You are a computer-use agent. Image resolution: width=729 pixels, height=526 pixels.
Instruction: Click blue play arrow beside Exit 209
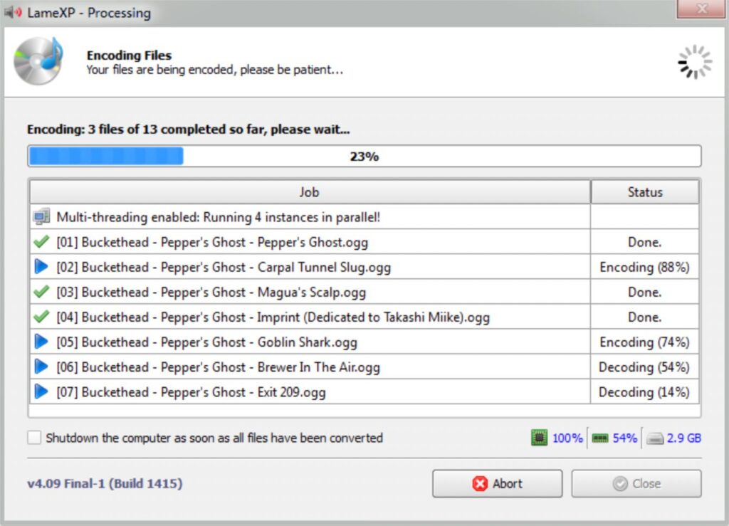pyautogui.click(x=41, y=391)
